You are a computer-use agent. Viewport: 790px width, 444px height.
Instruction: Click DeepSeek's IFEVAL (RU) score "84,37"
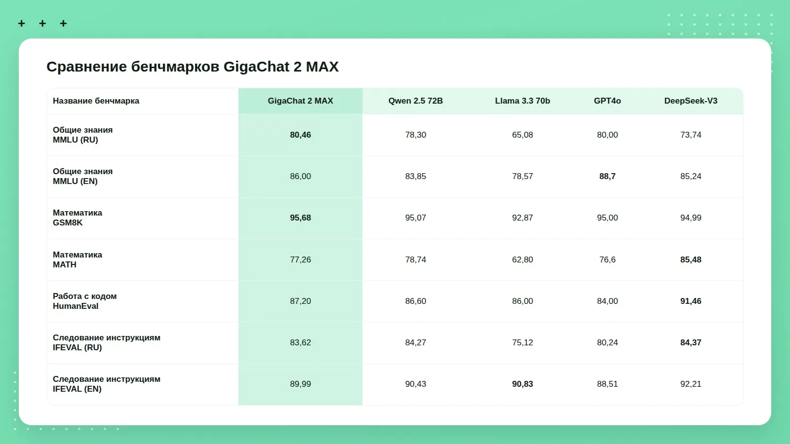pyautogui.click(x=691, y=342)
